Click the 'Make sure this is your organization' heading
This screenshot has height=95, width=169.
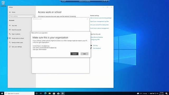50,37
